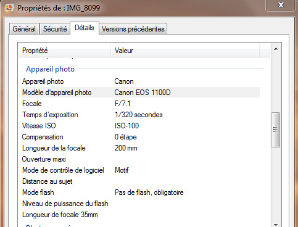298x227 pixels.
Task: Click the F/7.1 value
Action: pyautogui.click(x=123, y=104)
